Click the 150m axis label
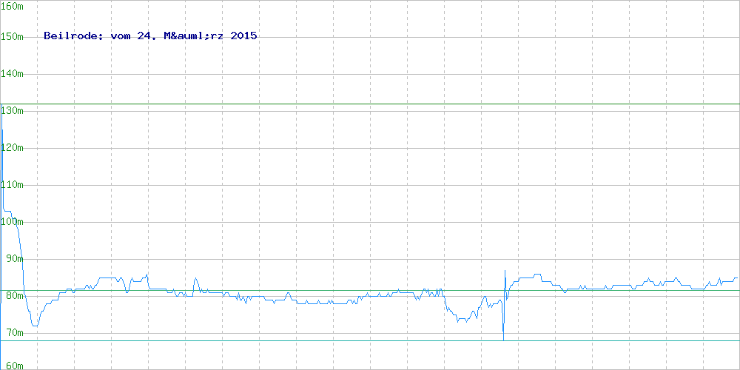Screen dimensions: 740x370 click(13, 37)
